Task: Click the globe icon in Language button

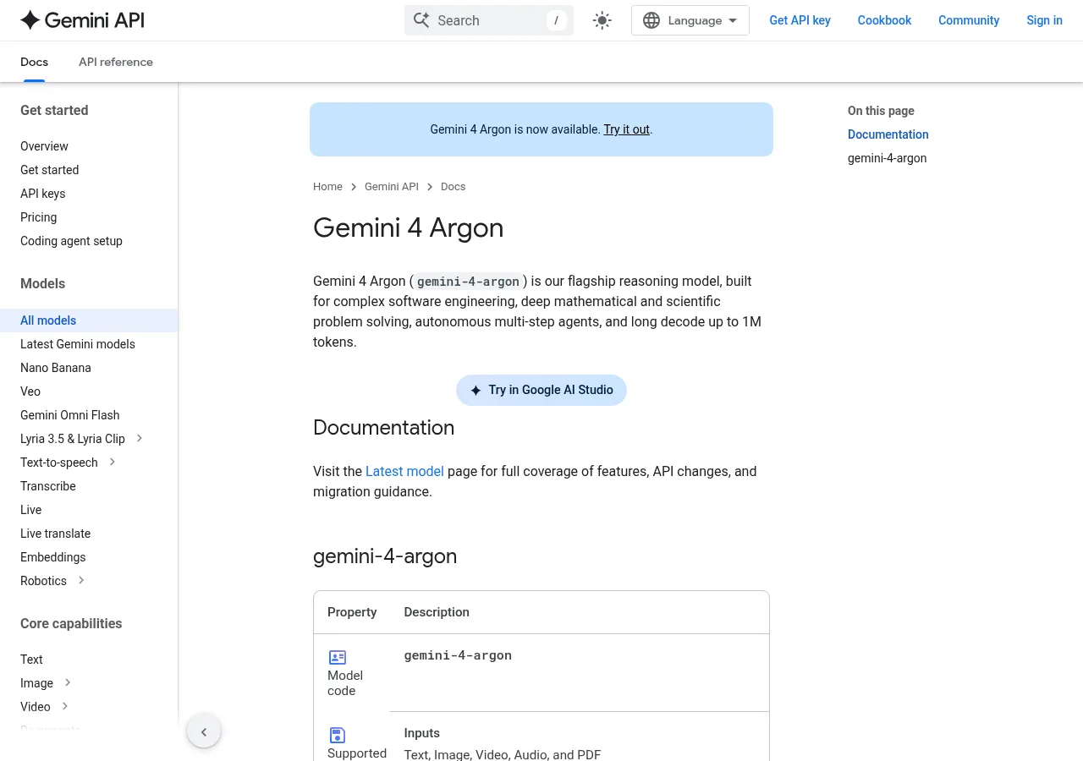Action: (x=651, y=20)
